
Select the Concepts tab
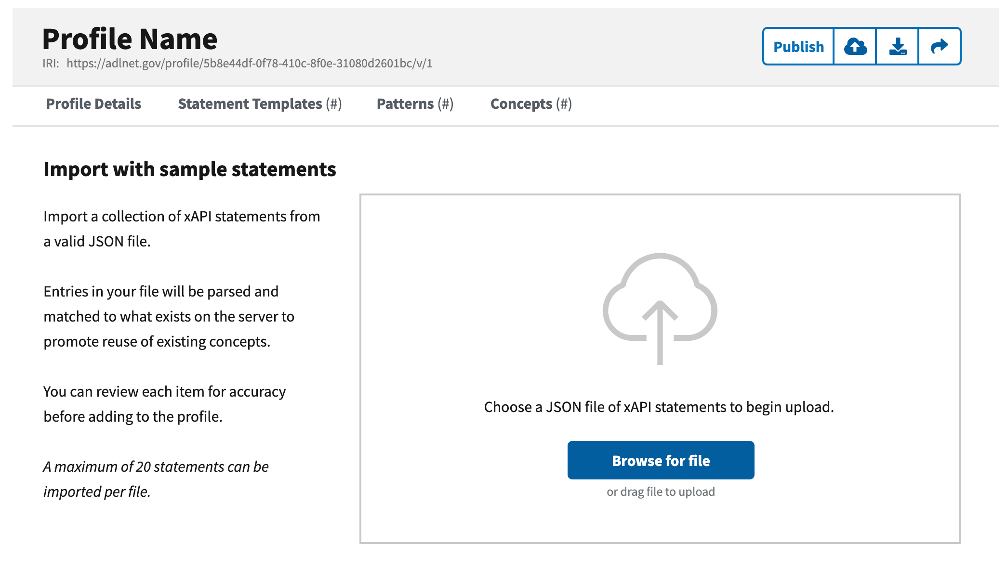pos(531,104)
